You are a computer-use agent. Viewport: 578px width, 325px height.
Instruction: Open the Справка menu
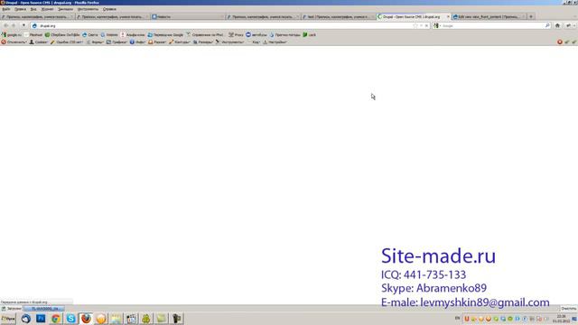click(x=109, y=9)
